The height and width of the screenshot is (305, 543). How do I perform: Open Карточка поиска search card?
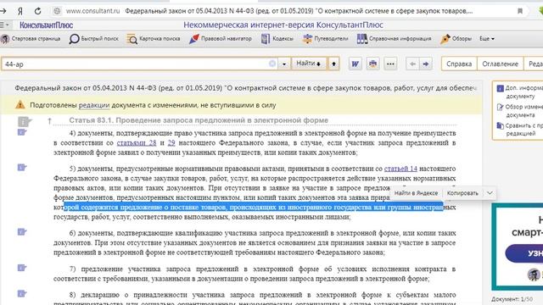(154, 39)
